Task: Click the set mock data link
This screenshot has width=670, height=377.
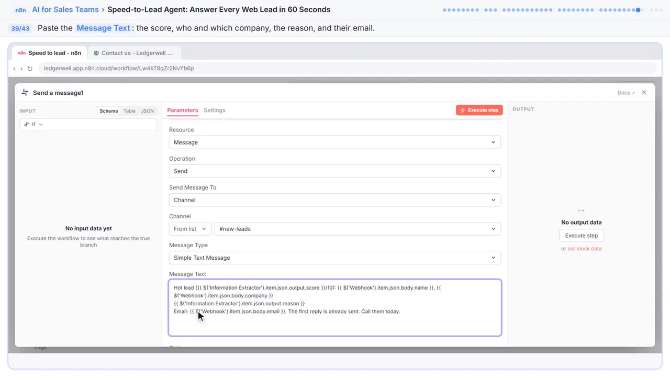Action: click(x=585, y=249)
